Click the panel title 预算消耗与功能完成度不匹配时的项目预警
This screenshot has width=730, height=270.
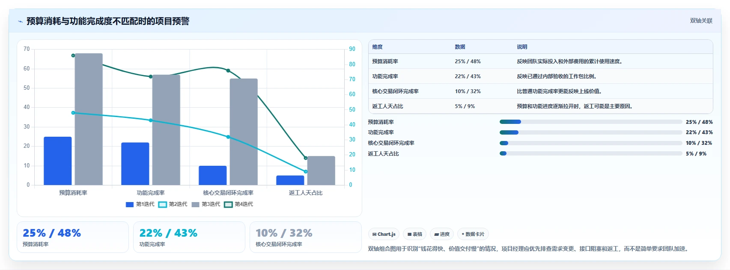(x=108, y=21)
